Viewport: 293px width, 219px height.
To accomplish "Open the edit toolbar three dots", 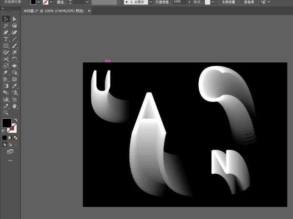I will coord(10,160).
